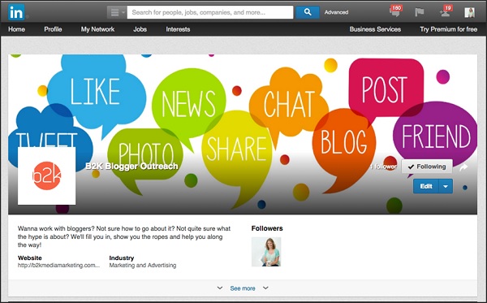The width and height of the screenshot is (487, 303).
Task: Open the messages icon with 160 badge
Action: click(x=395, y=11)
